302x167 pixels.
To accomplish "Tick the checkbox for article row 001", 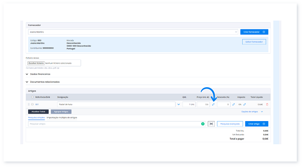I will coord(32,104).
